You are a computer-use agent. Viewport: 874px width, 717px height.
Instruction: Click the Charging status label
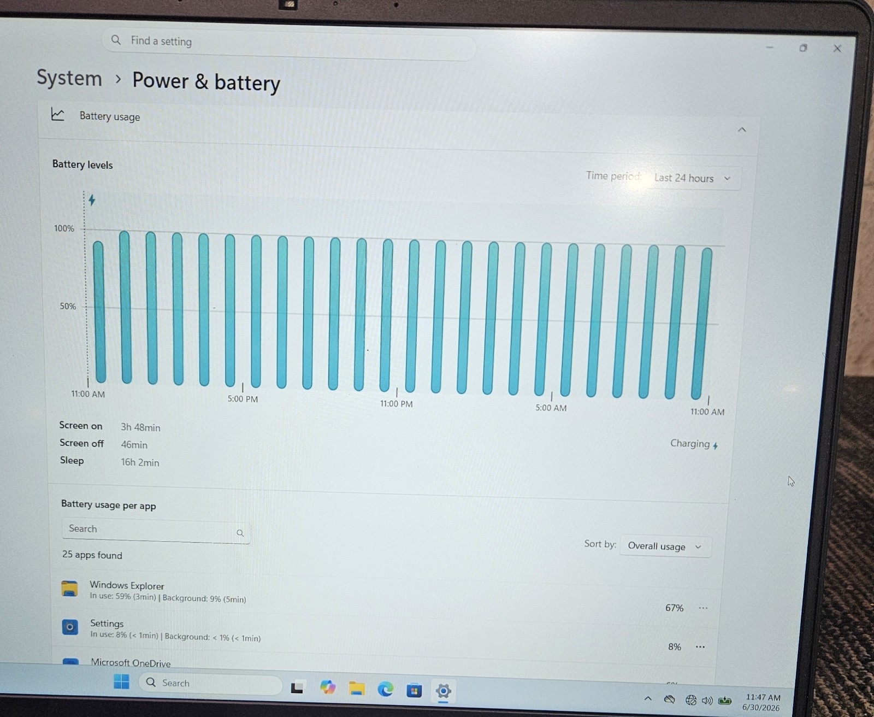(694, 444)
